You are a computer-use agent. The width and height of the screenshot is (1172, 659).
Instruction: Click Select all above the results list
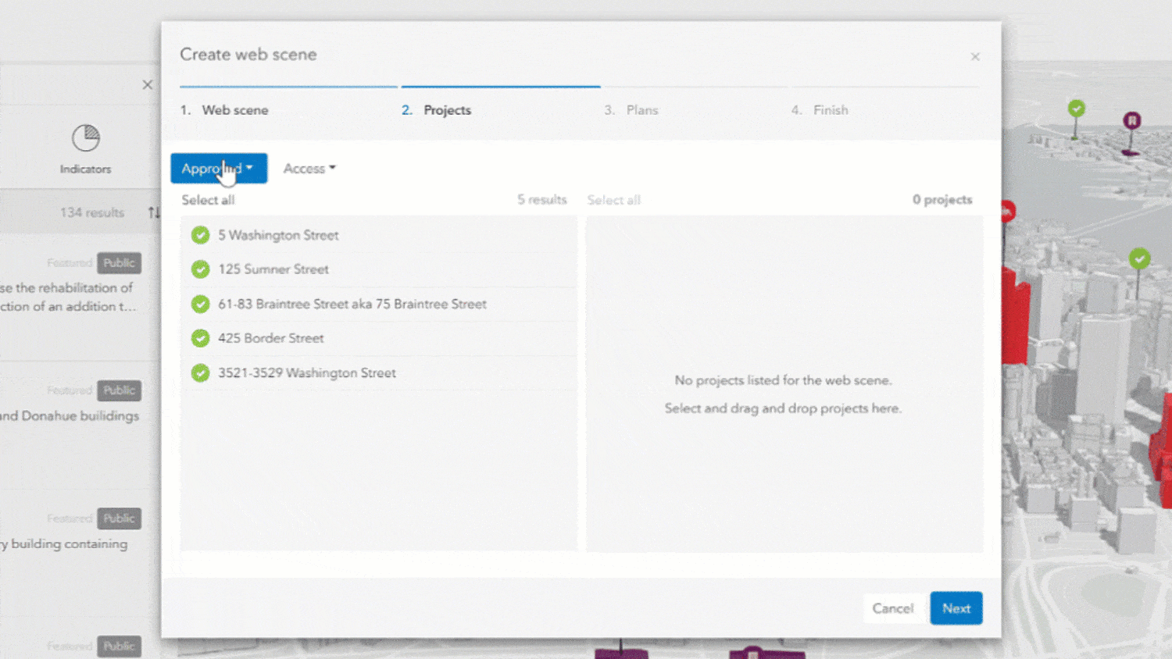point(208,200)
